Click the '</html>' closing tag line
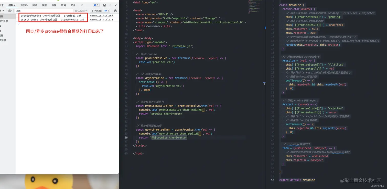The image size is (387, 189). tap(138, 154)
